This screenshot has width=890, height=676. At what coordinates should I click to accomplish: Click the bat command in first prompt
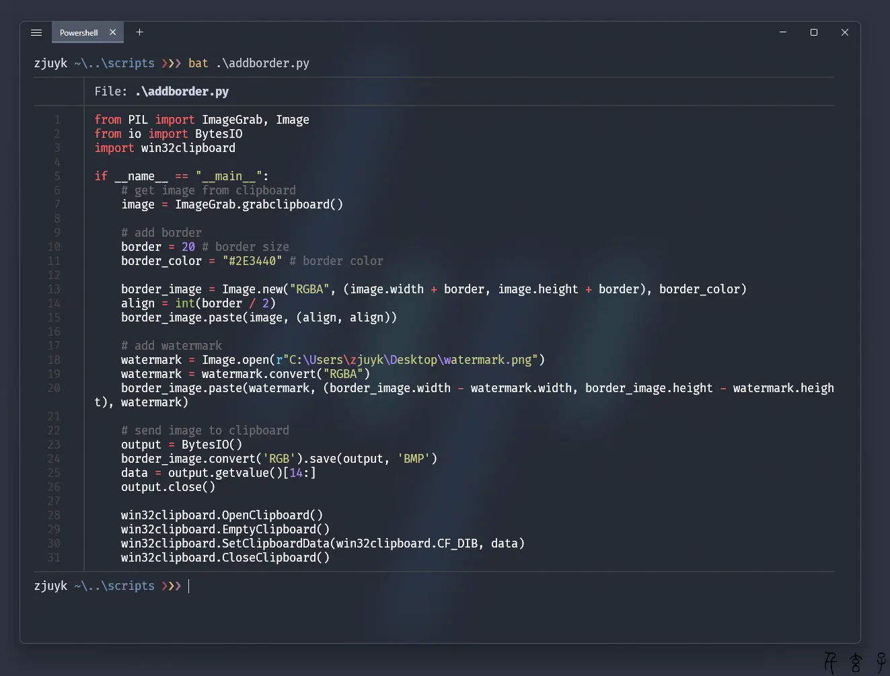point(198,63)
